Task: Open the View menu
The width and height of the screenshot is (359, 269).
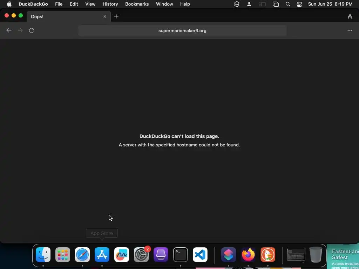Action: tap(90, 4)
